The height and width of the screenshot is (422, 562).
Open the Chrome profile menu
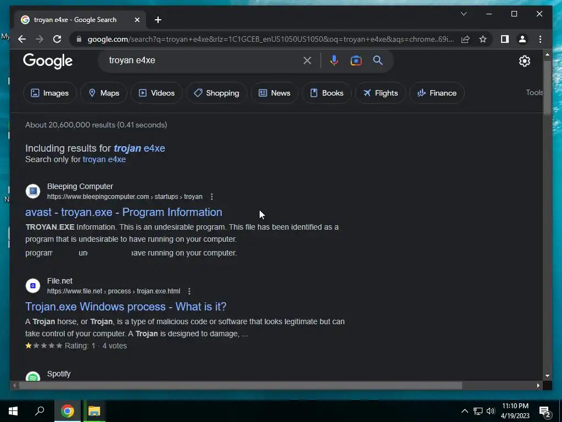pos(522,39)
